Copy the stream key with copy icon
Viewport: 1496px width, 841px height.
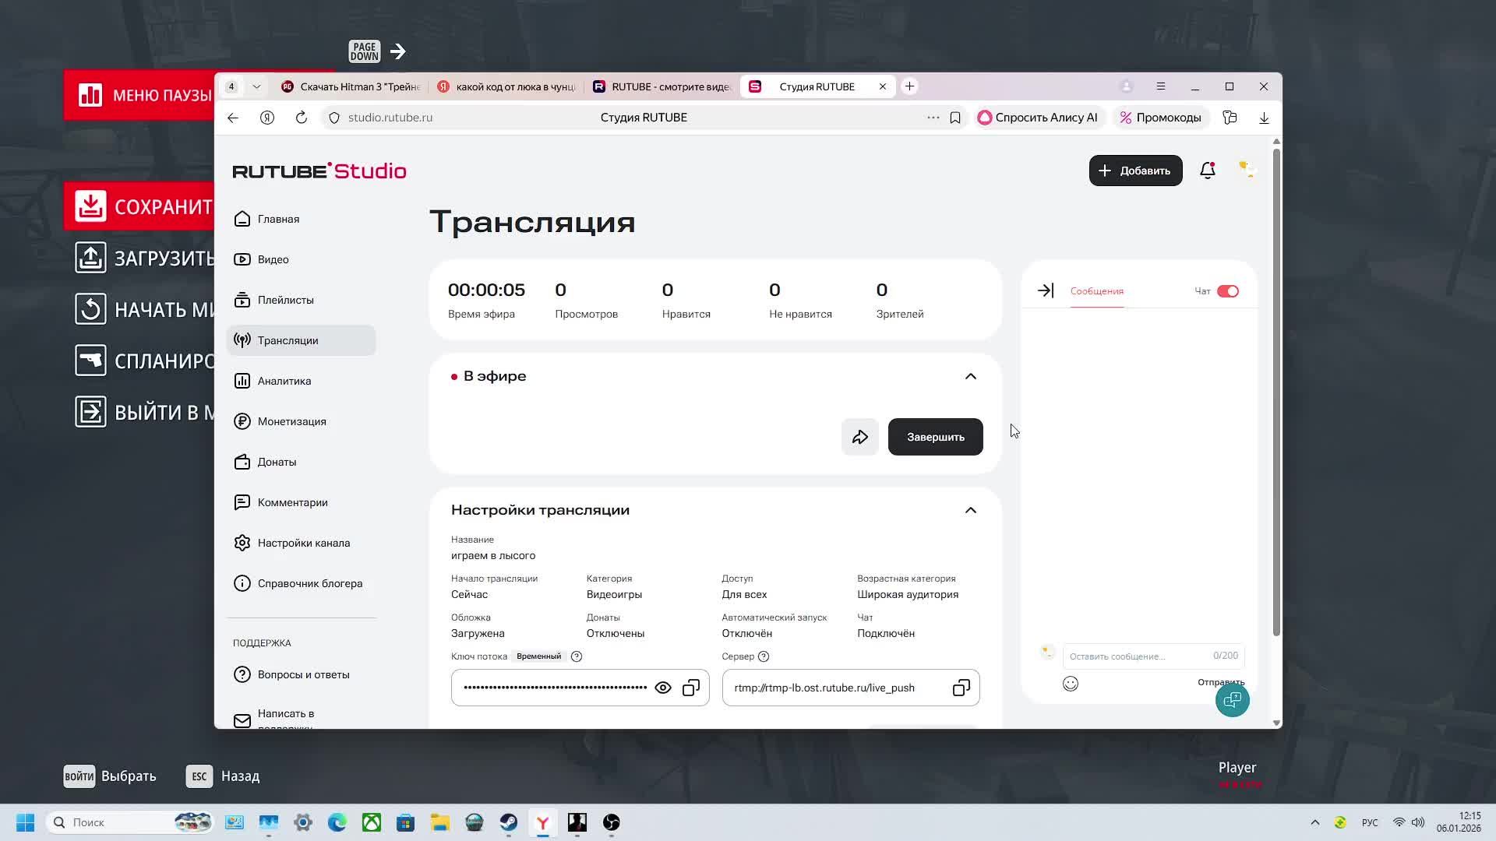690,688
